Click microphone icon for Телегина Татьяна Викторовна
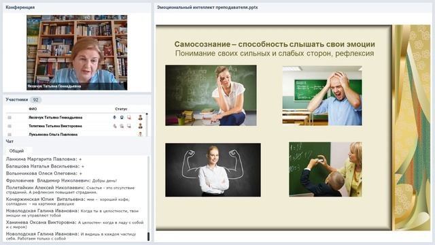 [x=115, y=126]
